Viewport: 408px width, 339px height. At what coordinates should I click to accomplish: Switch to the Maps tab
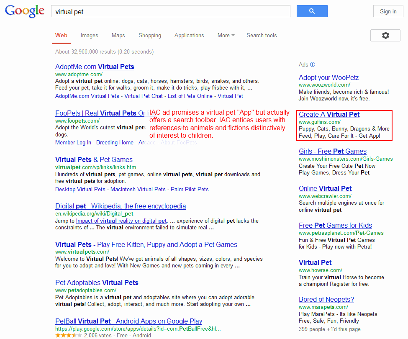click(x=118, y=36)
